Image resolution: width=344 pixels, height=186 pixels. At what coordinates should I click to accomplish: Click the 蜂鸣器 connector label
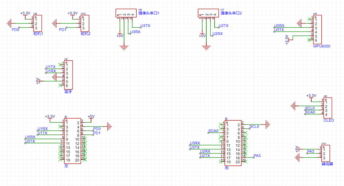tap(327, 164)
